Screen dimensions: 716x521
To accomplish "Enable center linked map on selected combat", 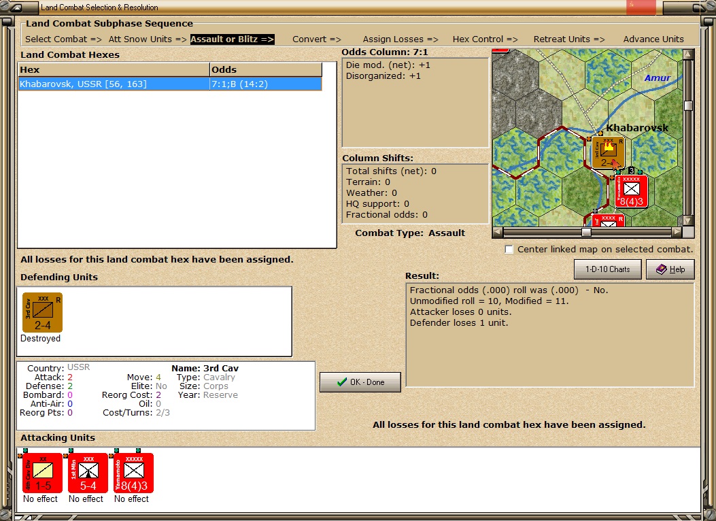I will tap(509, 250).
